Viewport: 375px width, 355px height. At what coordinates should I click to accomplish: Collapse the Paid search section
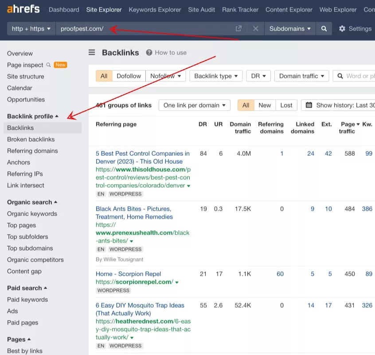27,288
